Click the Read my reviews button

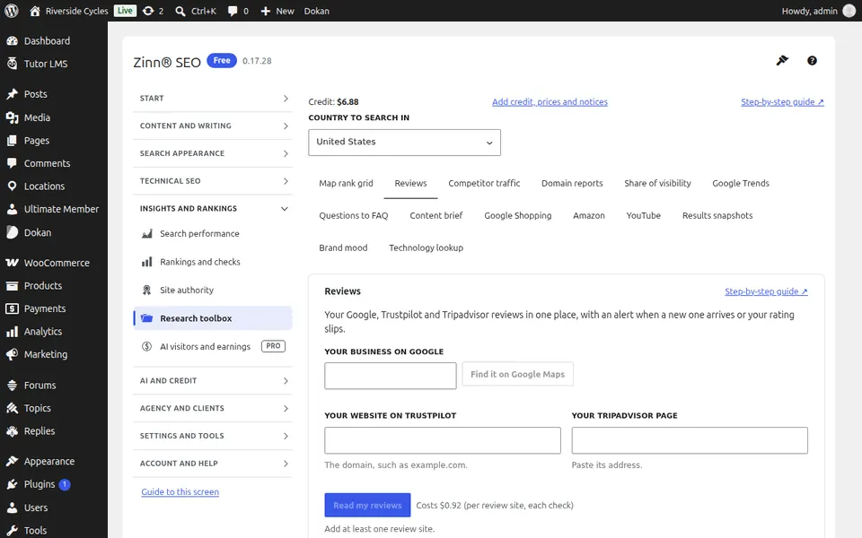click(367, 505)
